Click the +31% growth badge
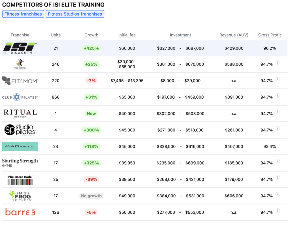290x225 pixels. click(x=91, y=97)
